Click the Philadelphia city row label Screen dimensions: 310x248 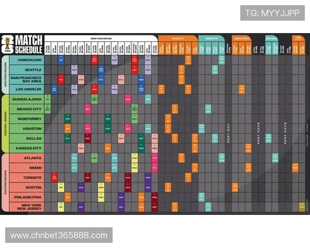tap(27, 197)
